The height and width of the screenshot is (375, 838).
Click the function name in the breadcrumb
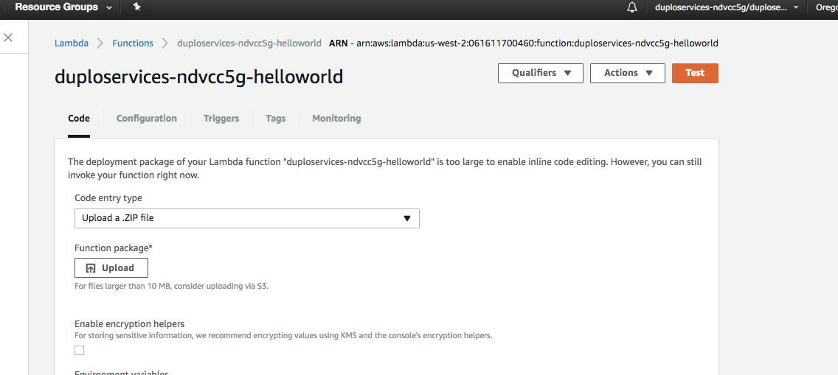(249, 43)
